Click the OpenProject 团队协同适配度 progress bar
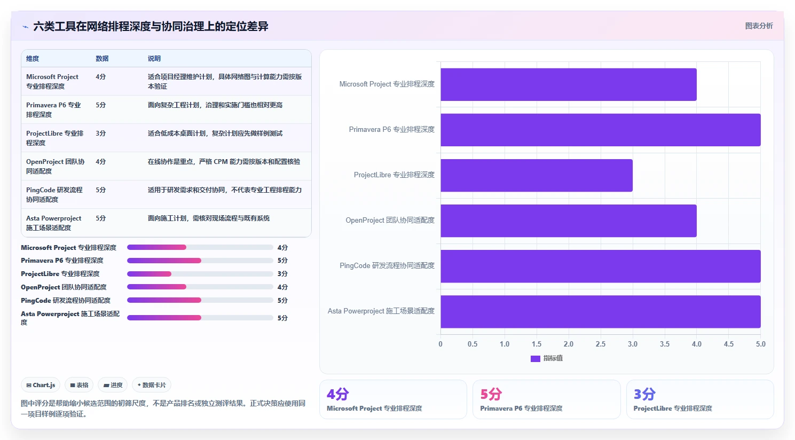Viewport: 795px width, 440px height. 200,287
